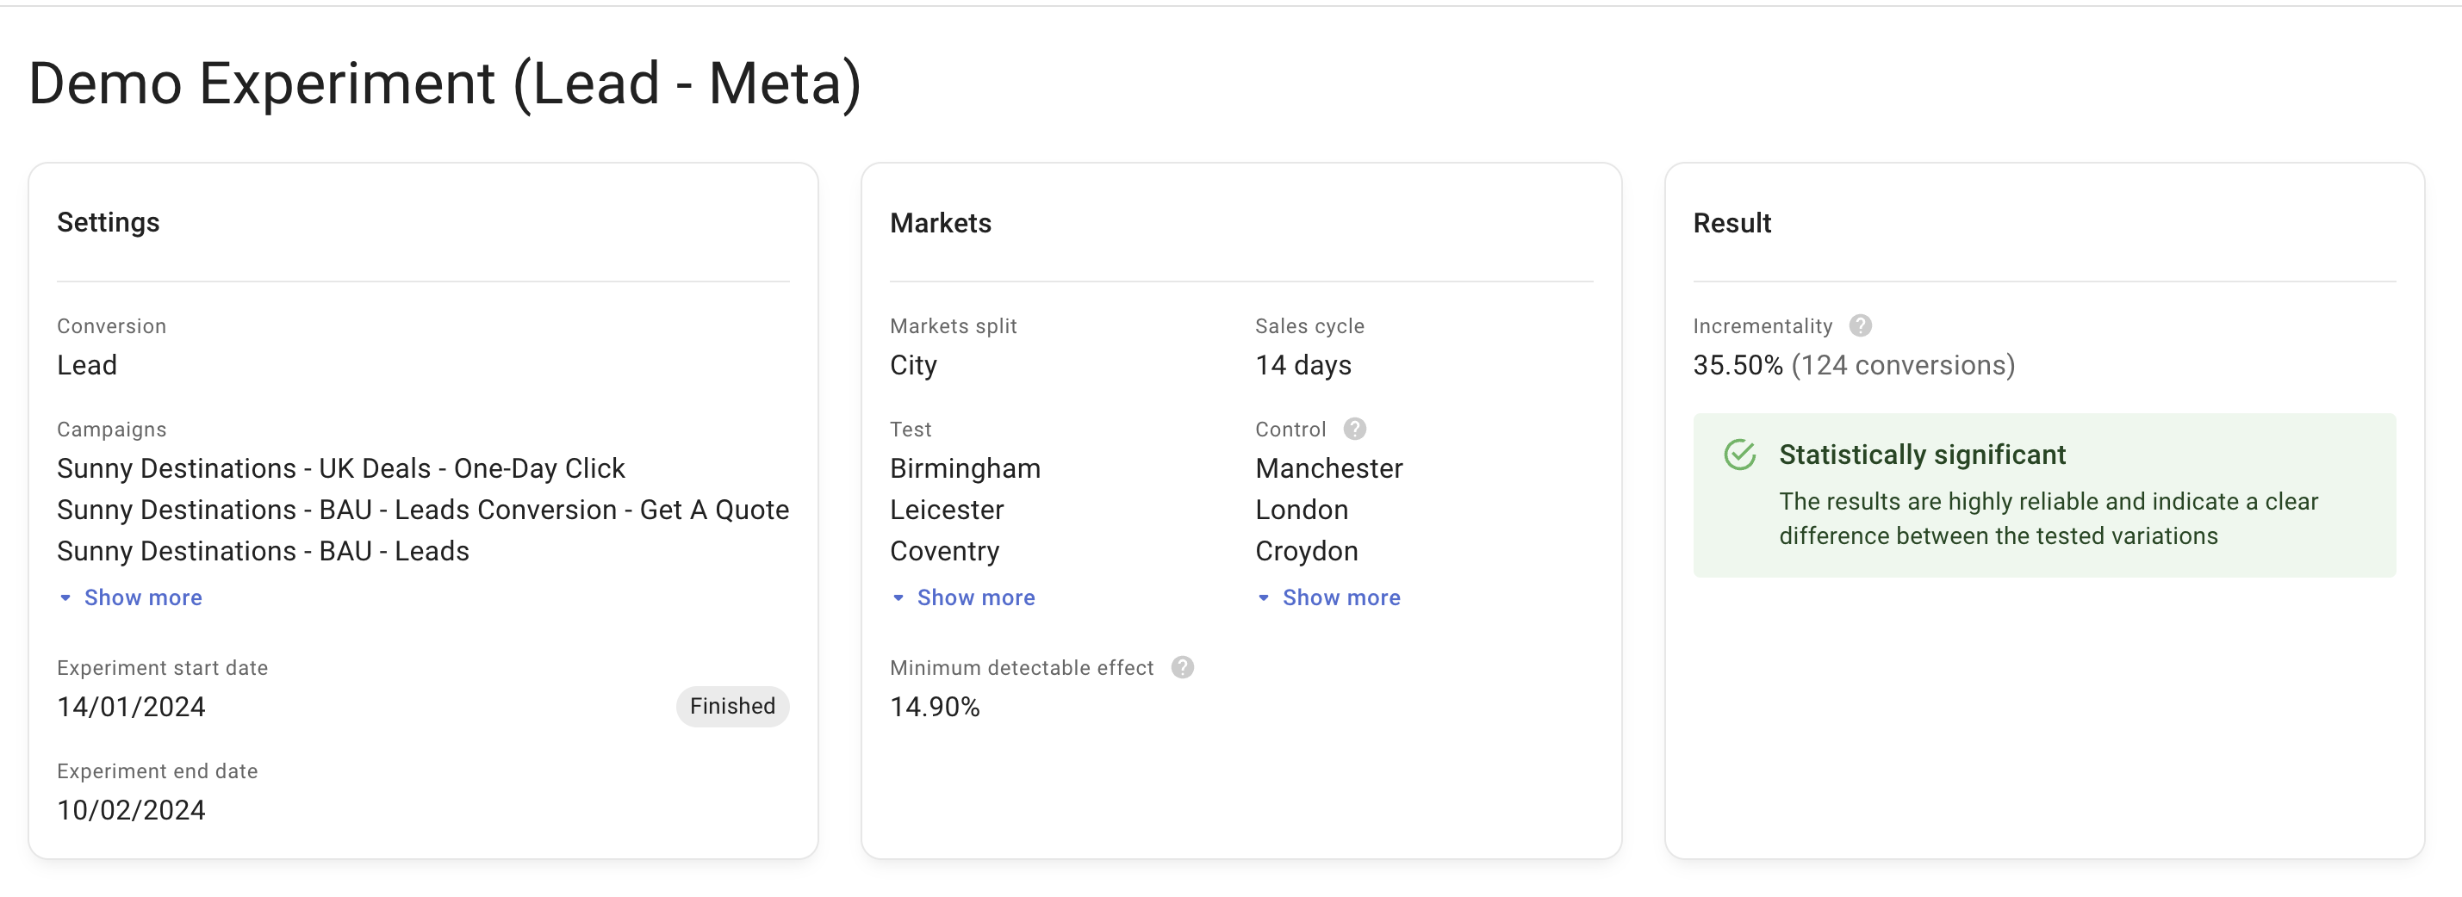Select the Settings card header
Screen dimensions: 2462x897
coord(108,223)
